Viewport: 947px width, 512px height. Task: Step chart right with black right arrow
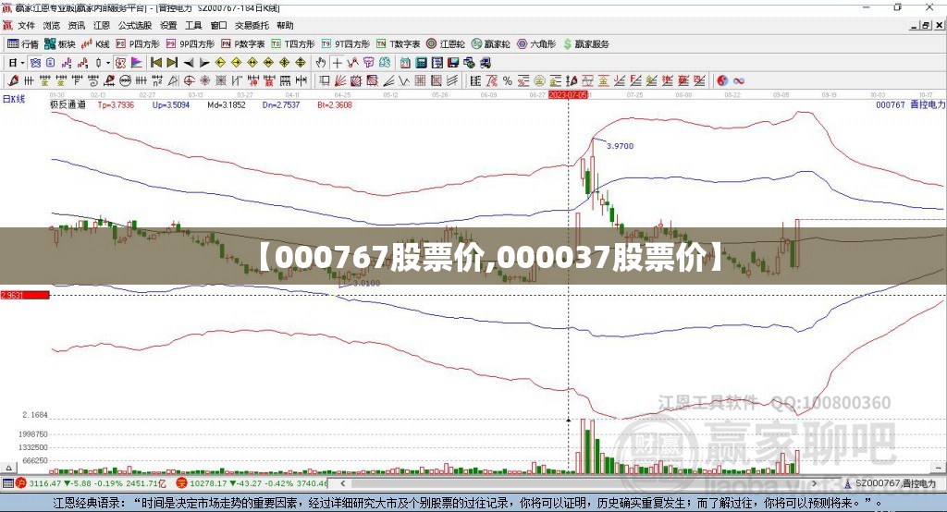(204, 63)
